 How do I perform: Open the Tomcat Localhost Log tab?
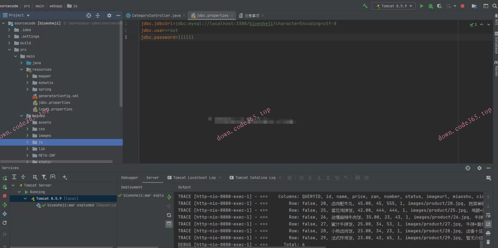click(194, 178)
